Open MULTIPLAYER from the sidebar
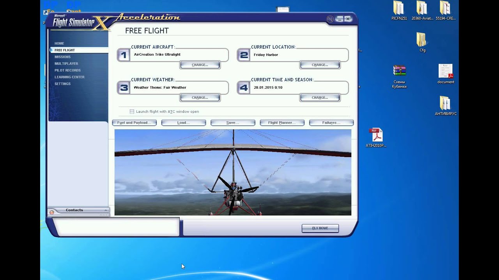This screenshot has width=499, height=280. tap(66, 63)
